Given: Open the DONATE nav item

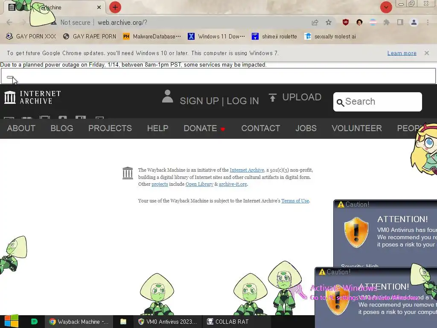Looking at the screenshot, I should (200, 128).
